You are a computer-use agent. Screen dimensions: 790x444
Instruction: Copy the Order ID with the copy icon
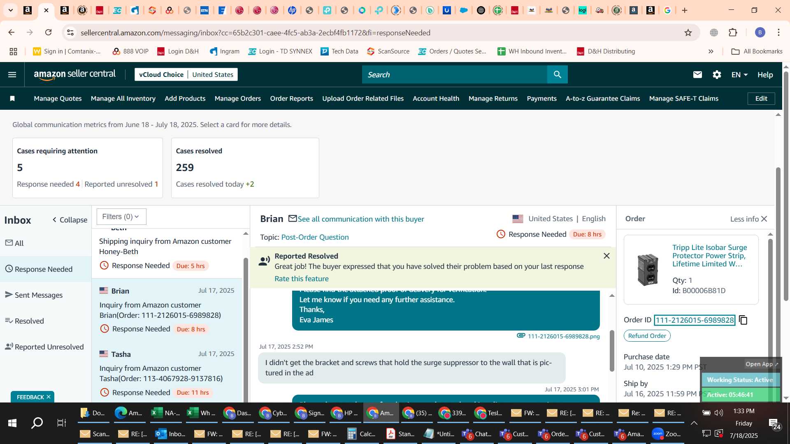point(743,320)
